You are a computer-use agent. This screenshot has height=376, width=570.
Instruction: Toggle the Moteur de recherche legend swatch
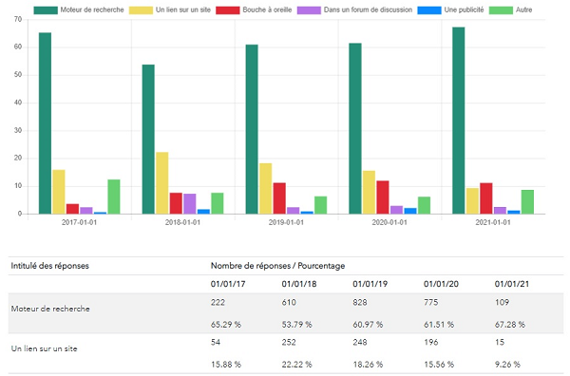[46, 10]
